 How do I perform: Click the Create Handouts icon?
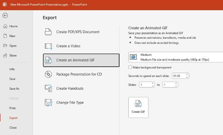(48, 88)
